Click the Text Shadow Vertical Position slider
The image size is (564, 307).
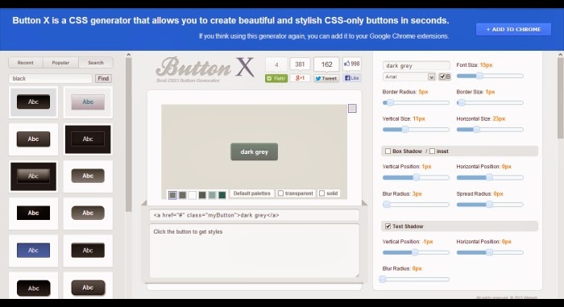[x=416, y=253]
